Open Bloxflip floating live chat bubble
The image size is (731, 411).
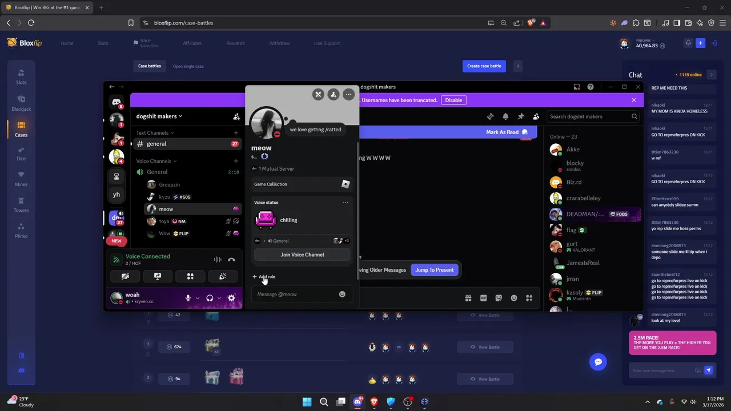[598, 362]
